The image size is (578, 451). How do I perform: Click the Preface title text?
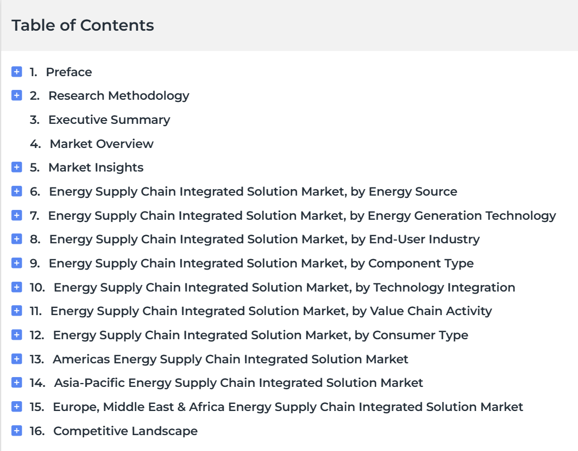69,72
